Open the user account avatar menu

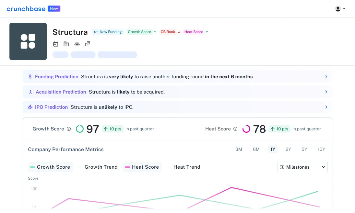click(338, 9)
